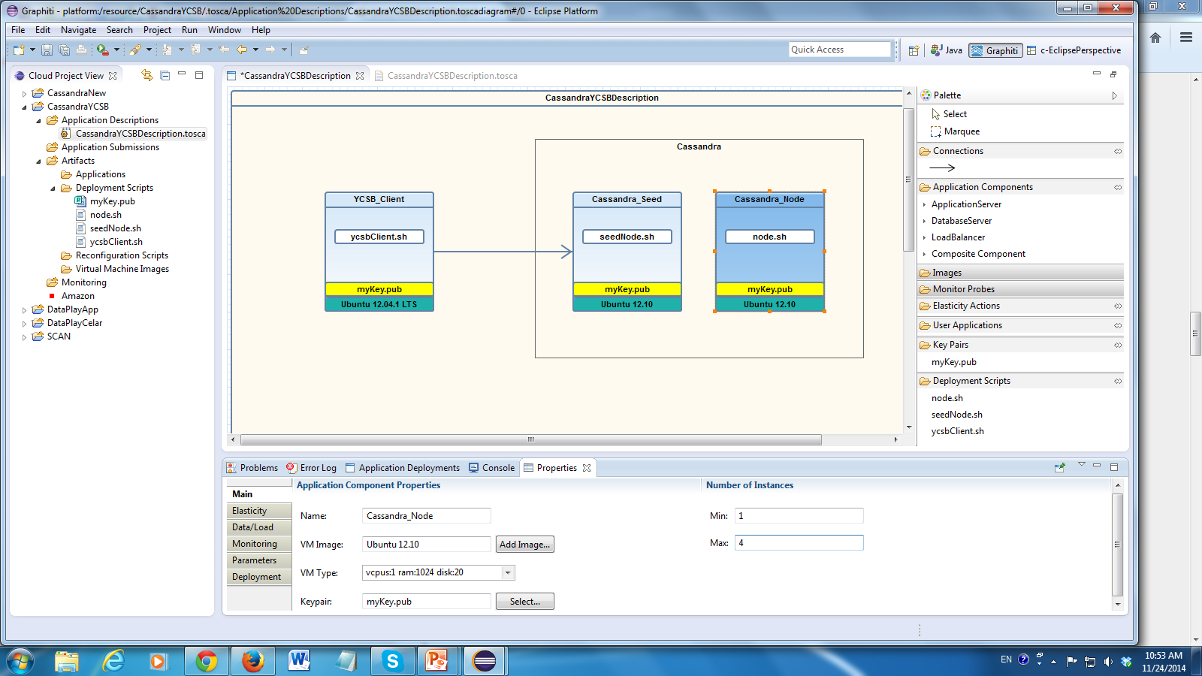Select the Select arrow tool in Palette

pos(949,114)
